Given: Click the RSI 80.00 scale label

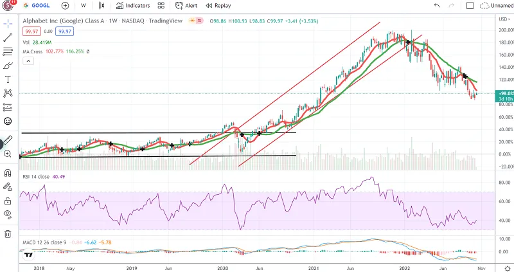Looking at the screenshot, I should 504,183.
